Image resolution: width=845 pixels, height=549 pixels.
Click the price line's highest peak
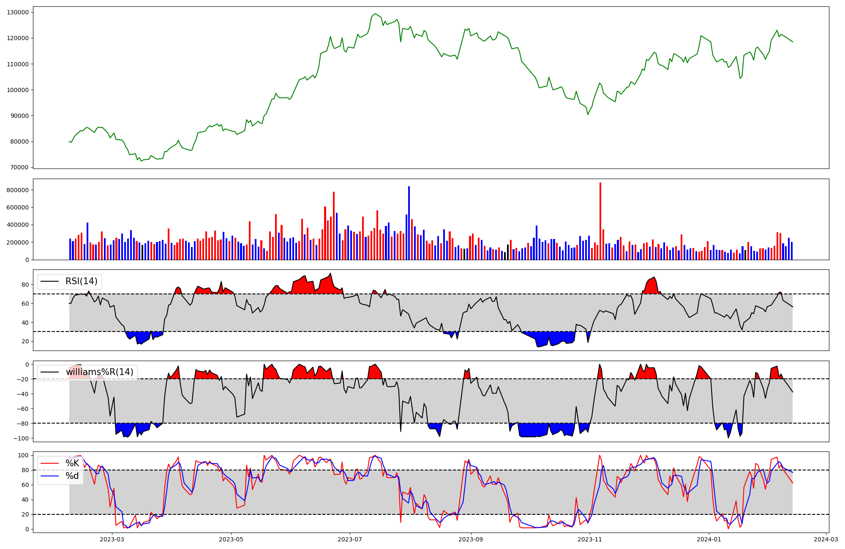[375, 14]
